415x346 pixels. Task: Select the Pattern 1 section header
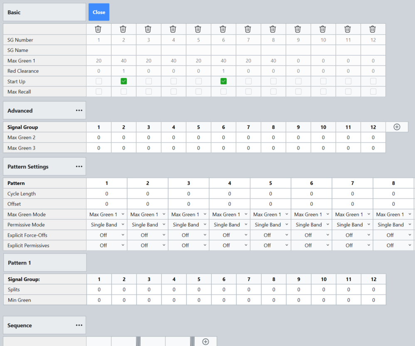[44, 263]
